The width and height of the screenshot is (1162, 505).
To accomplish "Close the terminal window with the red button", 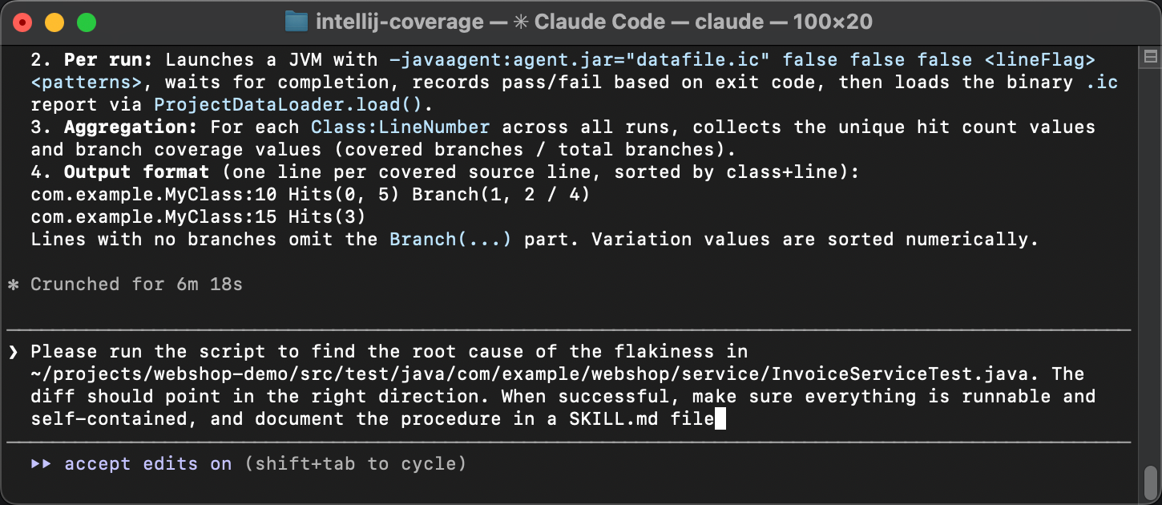I will click(23, 22).
